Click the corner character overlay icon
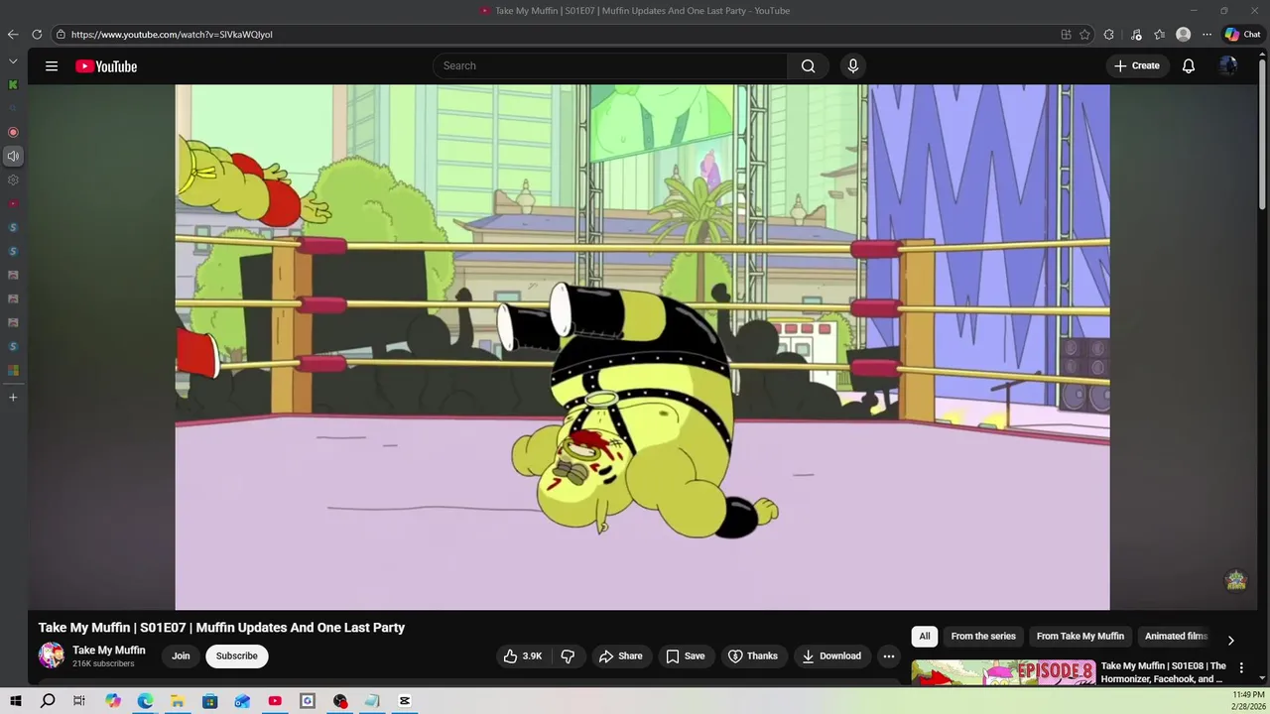1270x714 pixels. tap(1236, 580)
